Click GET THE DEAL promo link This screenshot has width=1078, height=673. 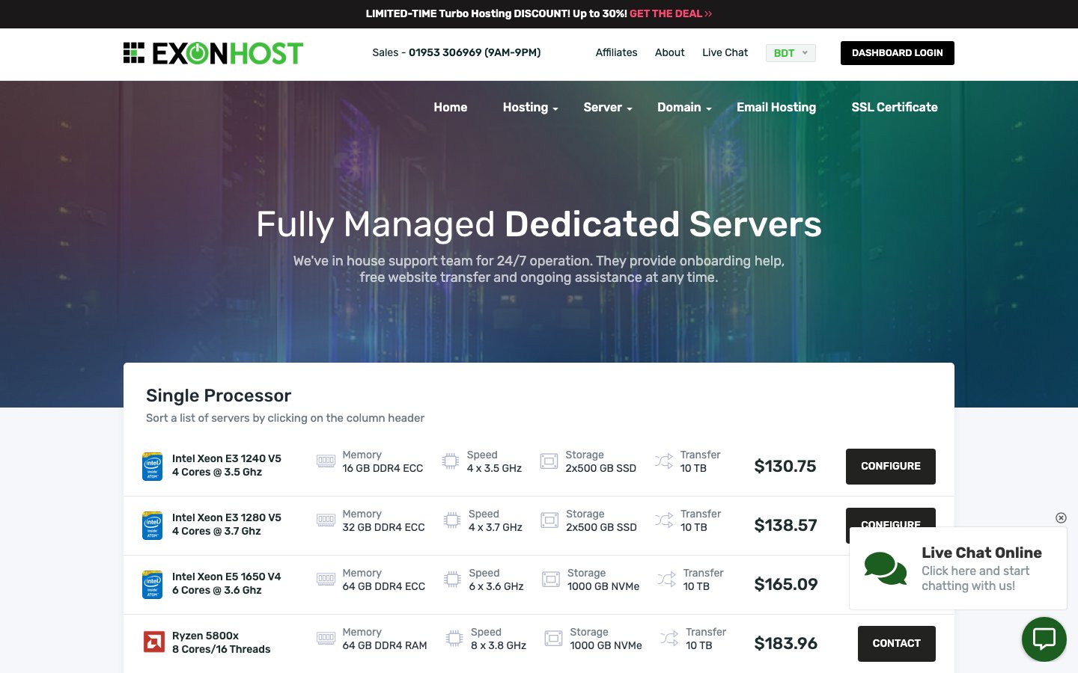coord(671,13)
